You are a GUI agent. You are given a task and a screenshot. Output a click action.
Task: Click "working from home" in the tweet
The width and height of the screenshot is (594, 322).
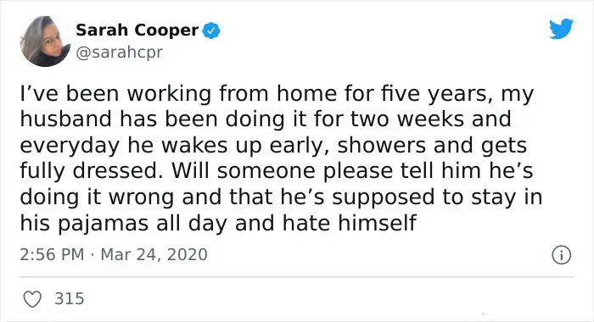click(x=232, y=94)
